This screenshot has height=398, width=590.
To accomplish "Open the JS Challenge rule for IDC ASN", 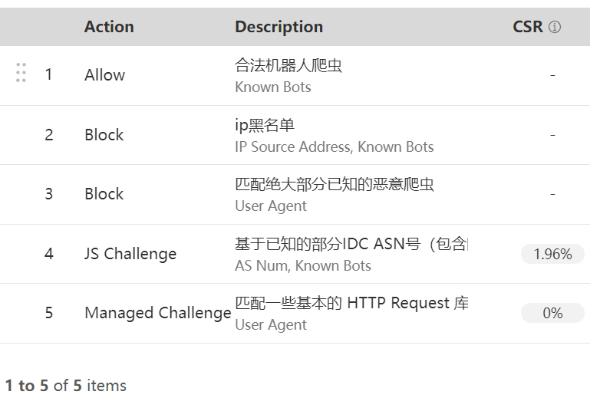I will tap(351, 244).
